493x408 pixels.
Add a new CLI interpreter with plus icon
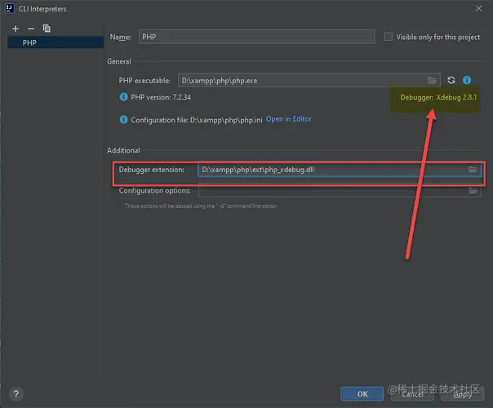point(16,29)
